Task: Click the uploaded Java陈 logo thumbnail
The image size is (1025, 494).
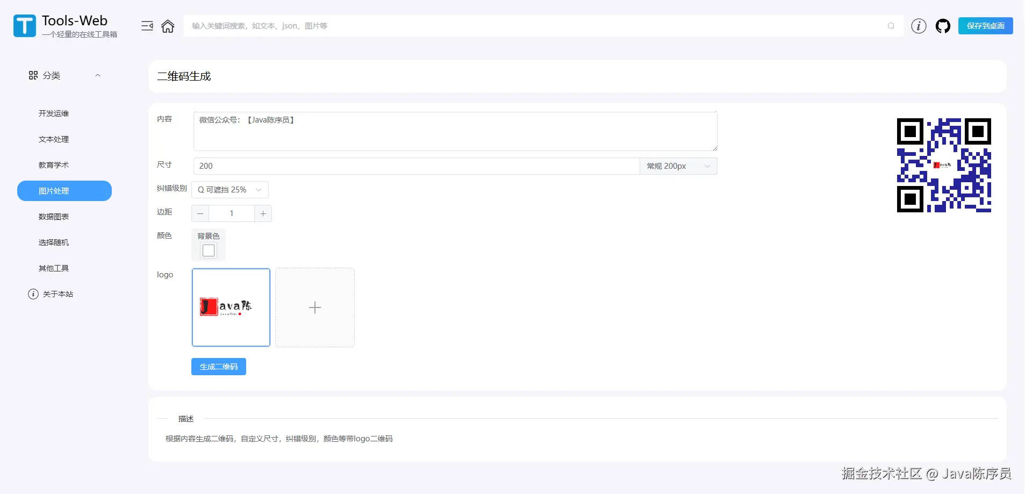Action: (x=231, y=307)
